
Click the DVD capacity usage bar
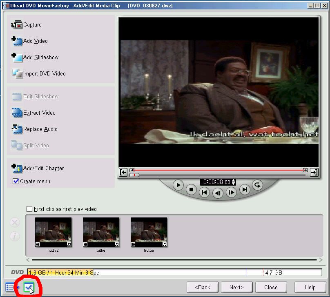pos(175,273)
